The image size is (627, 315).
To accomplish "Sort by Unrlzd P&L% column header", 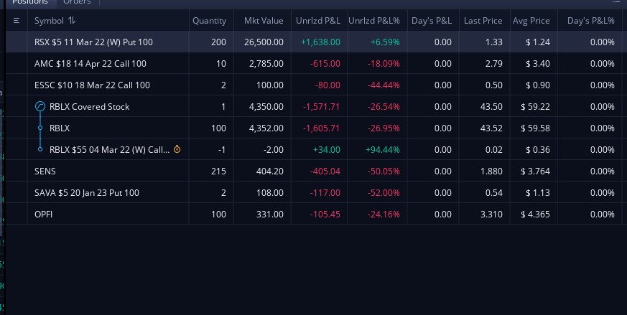I will click(x=374, y=21).
